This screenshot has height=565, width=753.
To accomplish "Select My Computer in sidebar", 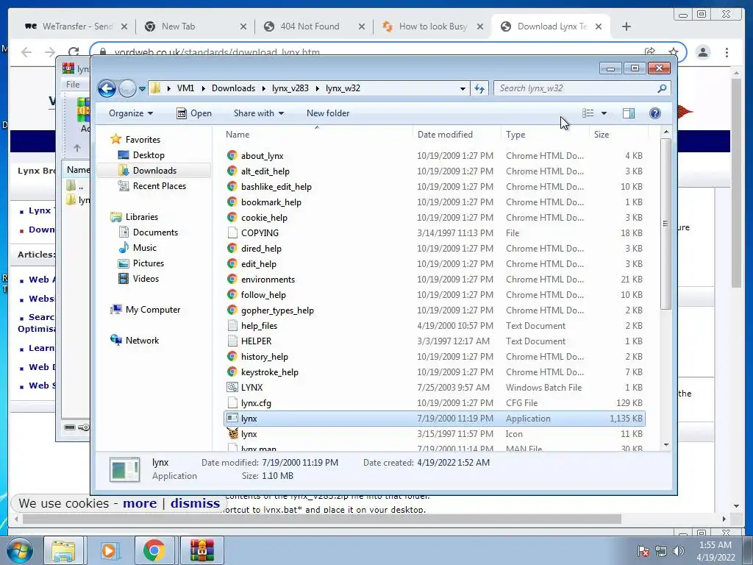I will click(153, 310).
